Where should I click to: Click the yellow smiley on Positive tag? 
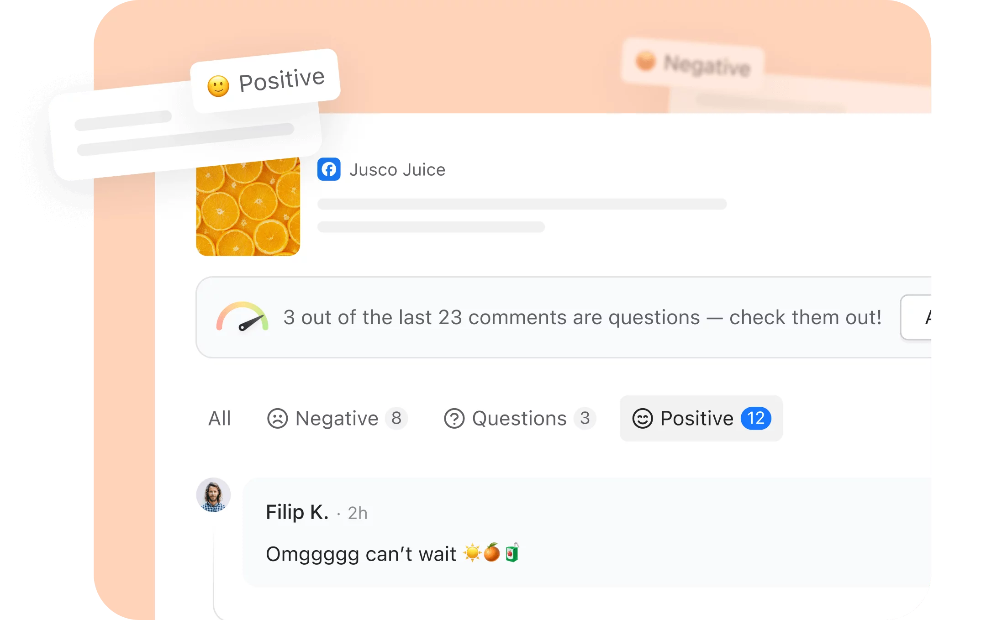[x=218, y=86]
